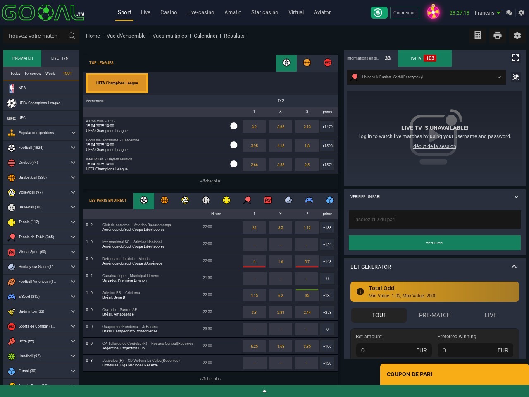The height and width of the screenshot is (397, 529).
Task: Open COUPON DE PARI bar
Action: [x=455, y=374]
